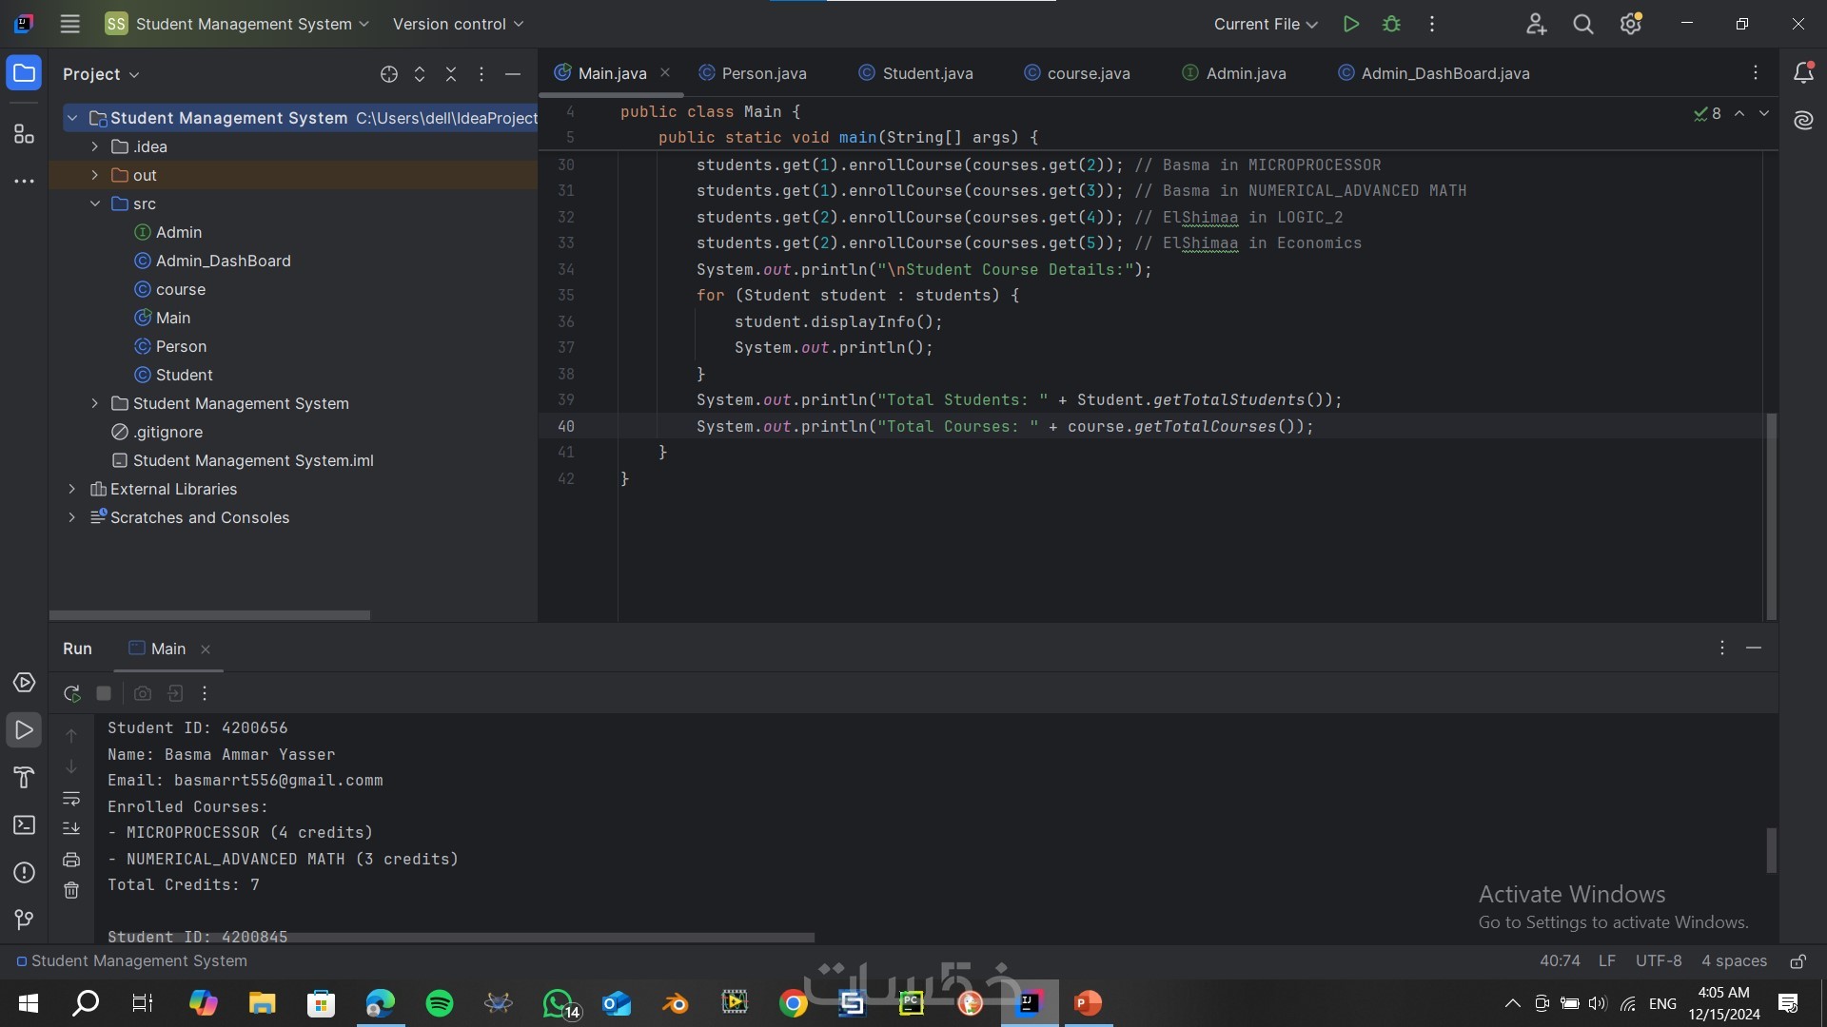Viewport: 1827px width, 1027px height.
Task: Toggle soft-wrap in Run console
Action: (71, 798)
